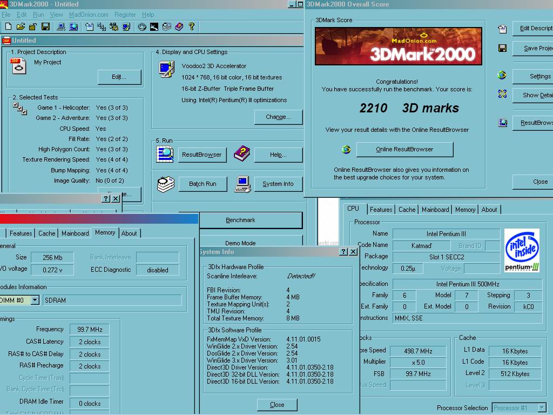Click the Selected Tests checkboxes toolbar icon
Screen dimensions: 553x415
102,26
